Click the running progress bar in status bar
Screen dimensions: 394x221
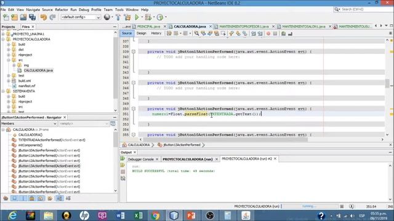(x=310, y=206)
